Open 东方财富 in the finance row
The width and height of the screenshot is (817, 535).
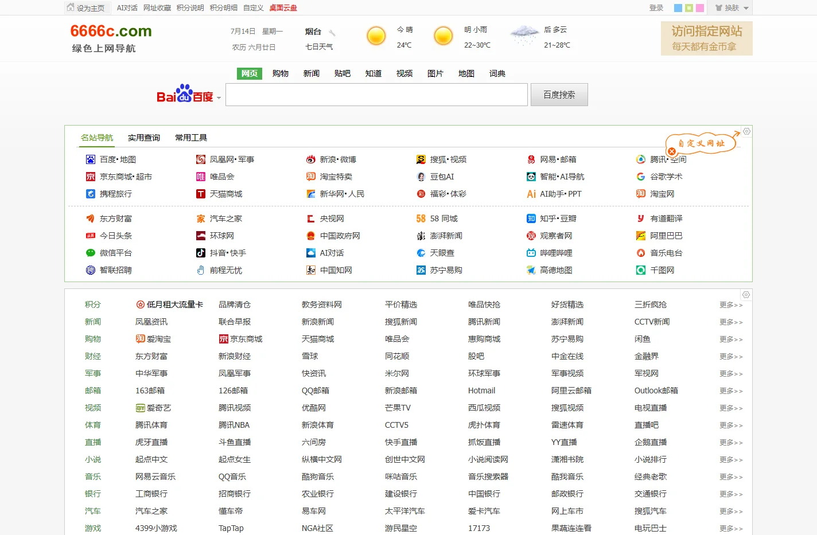pyautogui.click(x=151, y=356)
